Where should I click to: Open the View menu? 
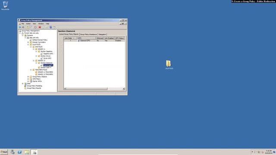34,24
